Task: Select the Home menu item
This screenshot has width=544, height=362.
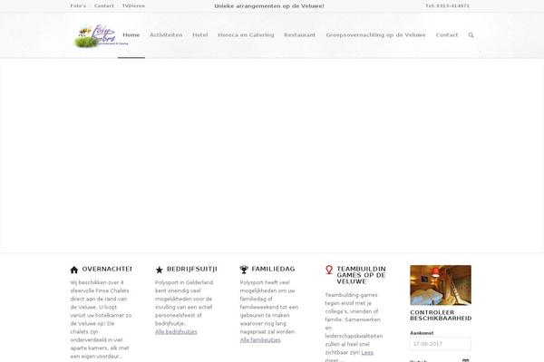Action: (x=131, y=35)
